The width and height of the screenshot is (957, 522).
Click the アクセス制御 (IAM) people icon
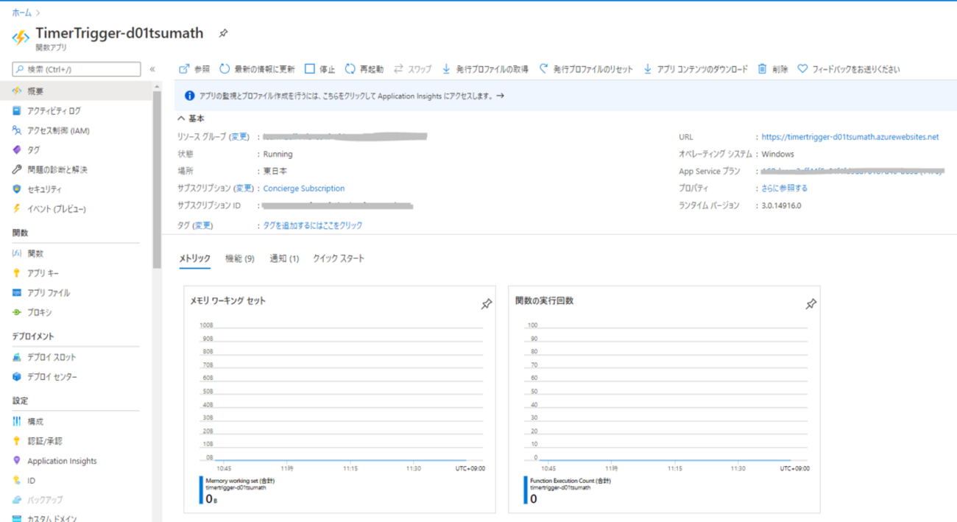[17, 130]
